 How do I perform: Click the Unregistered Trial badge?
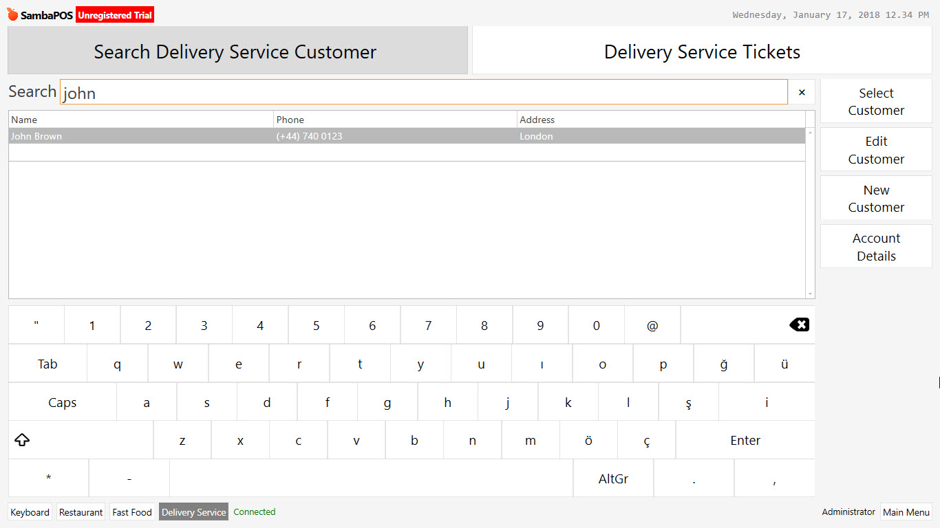pos(114,14)
